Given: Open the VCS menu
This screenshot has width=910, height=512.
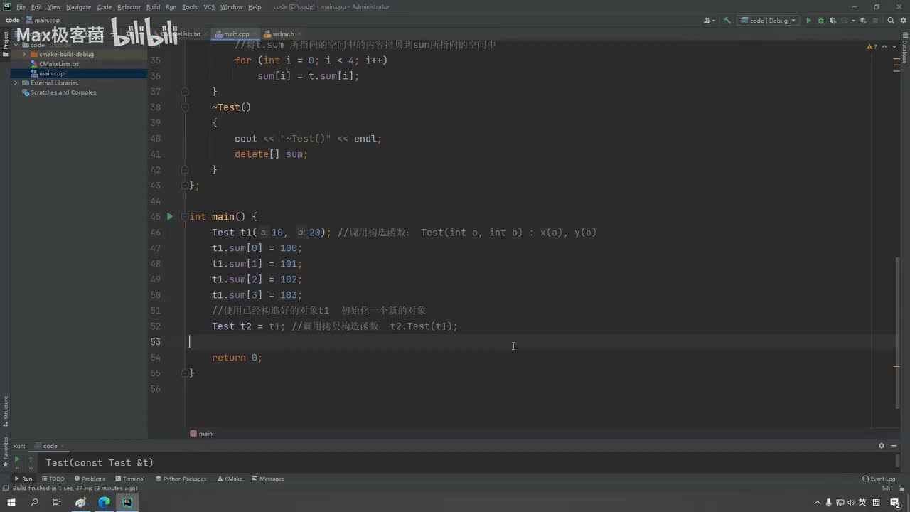Looking at the screenshot, I should [x=209, y=6].
